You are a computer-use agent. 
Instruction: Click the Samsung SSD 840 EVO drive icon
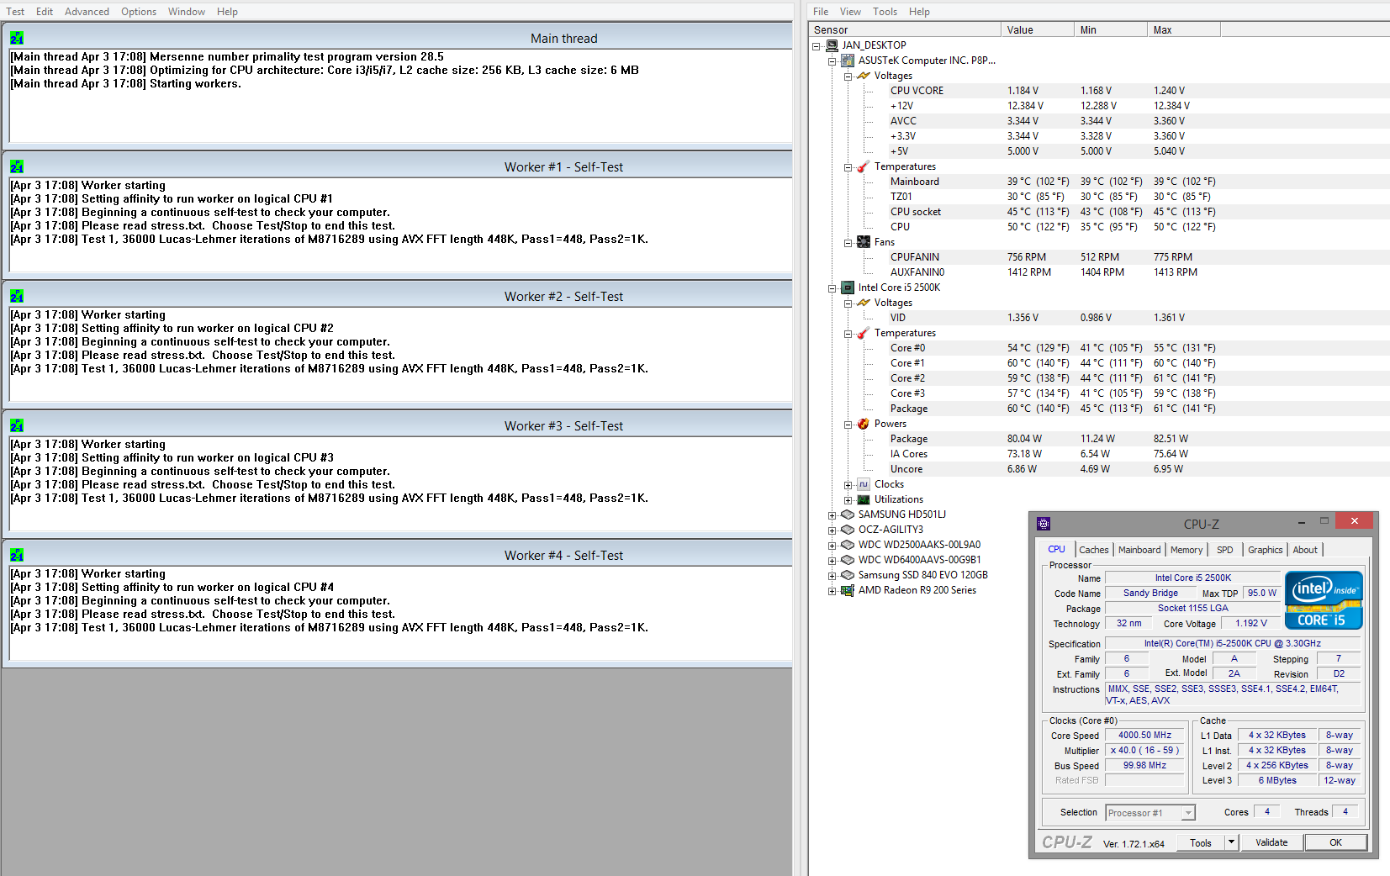click(848, 575)
